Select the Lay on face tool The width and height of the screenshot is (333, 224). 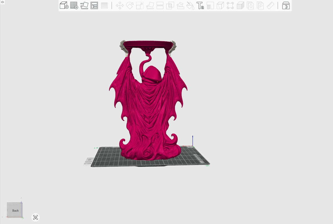pyautogui.click(x=150, y=5)
